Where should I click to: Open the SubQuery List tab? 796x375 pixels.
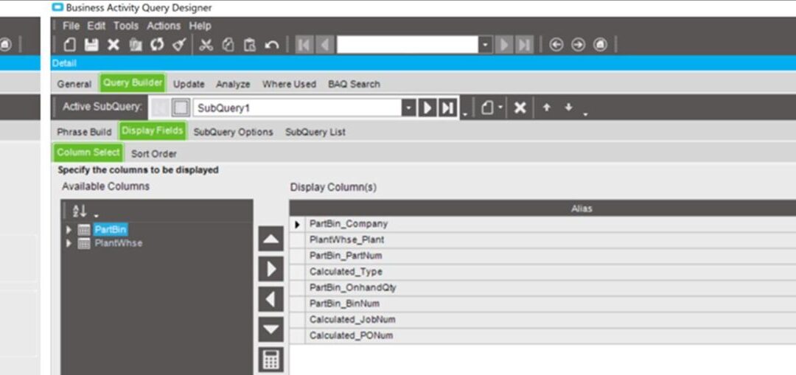coord(315,132)
